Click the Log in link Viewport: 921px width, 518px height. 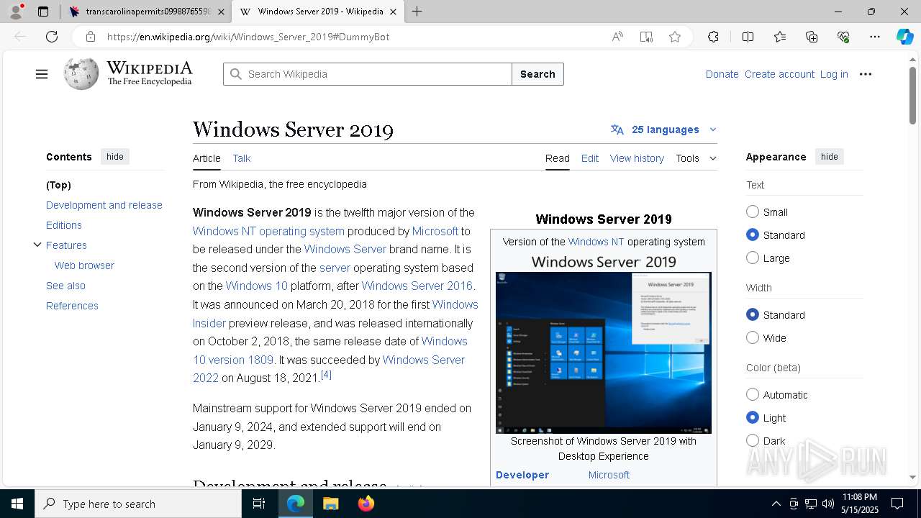coord(834,74)
